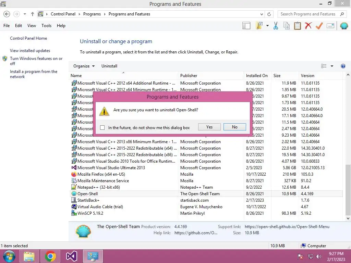Screen dimensions: 351x263
Task: Select StartIsBack+ entry
Action: coord(206,200)
